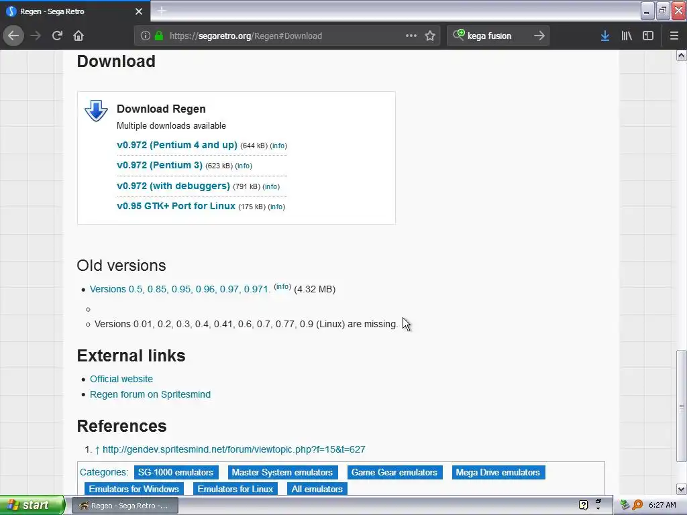Screen dimensions: 687x515
Task: Download v0.95 GTK+ Port for Linux
Action: click(176, 206)
